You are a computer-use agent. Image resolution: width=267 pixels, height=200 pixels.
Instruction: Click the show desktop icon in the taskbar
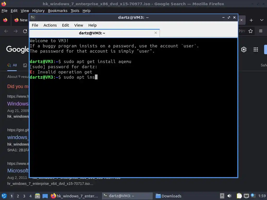(45, 196)
